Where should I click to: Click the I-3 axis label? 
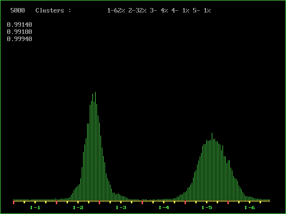pyautogui.click(x=121, y=208)
